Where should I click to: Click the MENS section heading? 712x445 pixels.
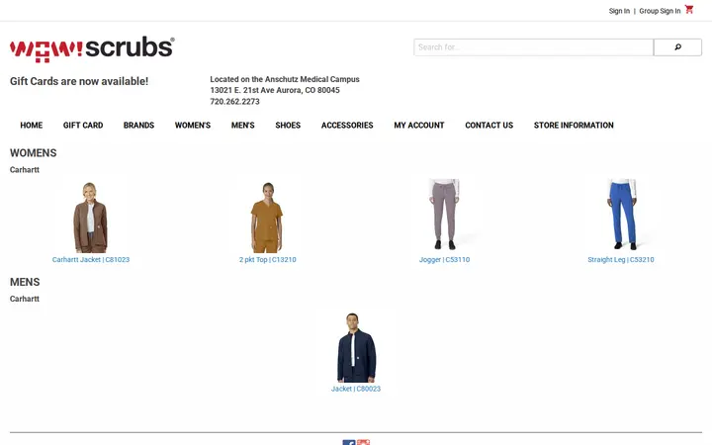pyautogui.click(x=25, y=282)
